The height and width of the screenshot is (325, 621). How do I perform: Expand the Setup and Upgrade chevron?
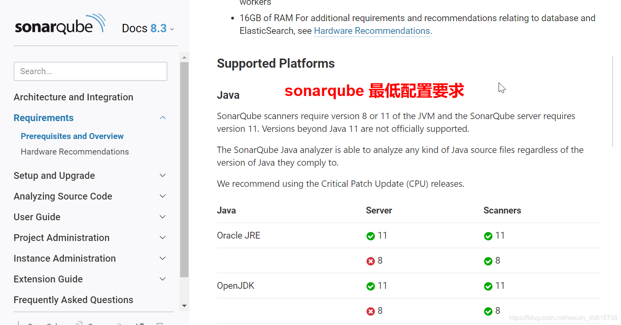[x=163, y=175]
